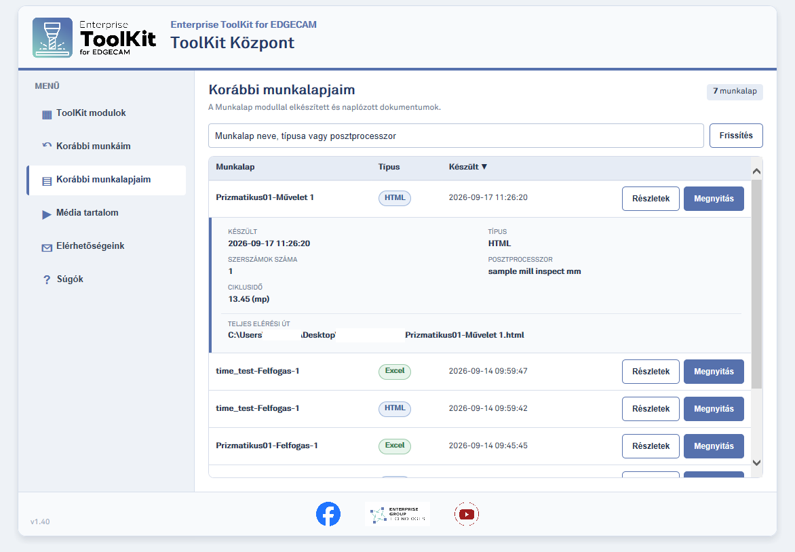Open the Facebook page icon

(328, 514)
